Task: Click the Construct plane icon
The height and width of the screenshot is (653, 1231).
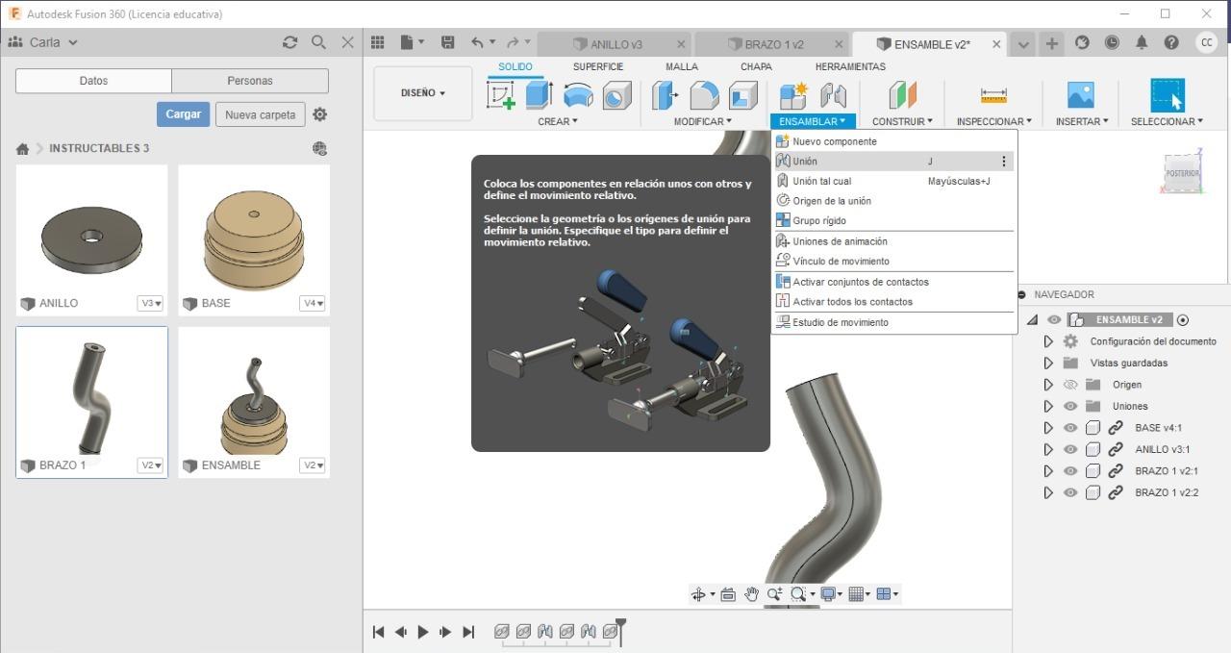Action: 903,94
